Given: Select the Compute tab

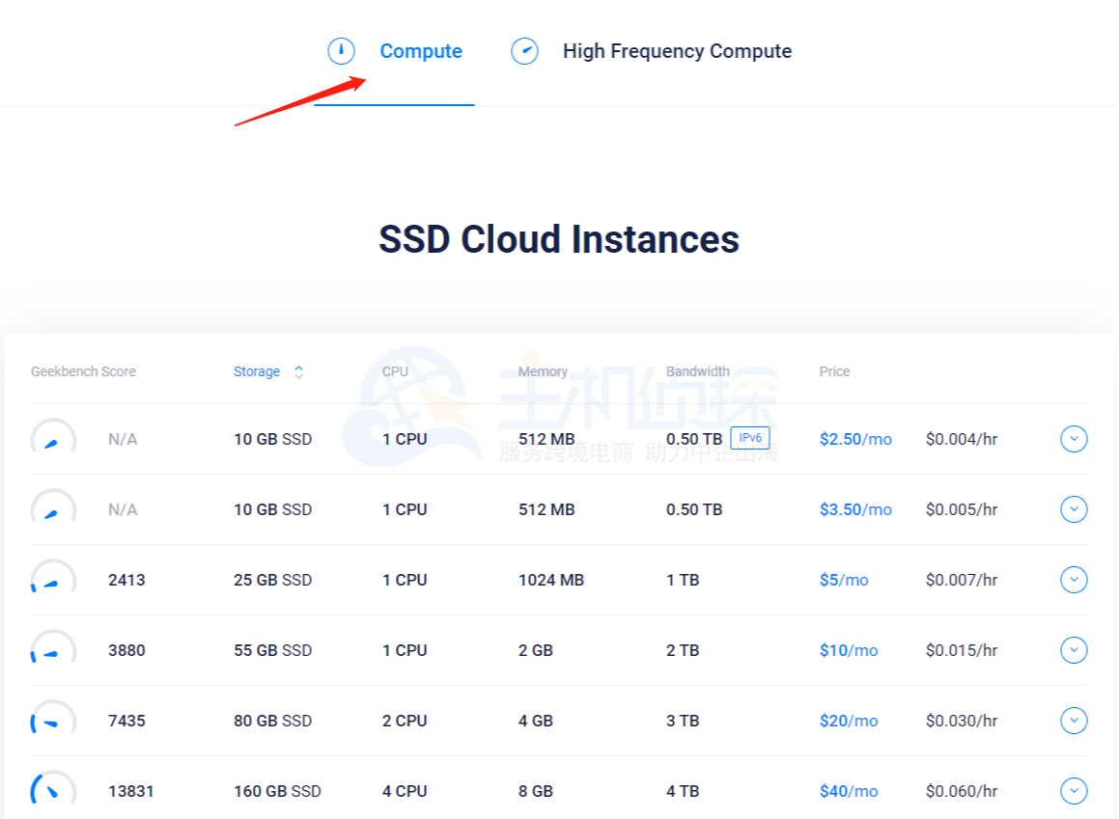Looking at the screenshot, I should (421, 51).
